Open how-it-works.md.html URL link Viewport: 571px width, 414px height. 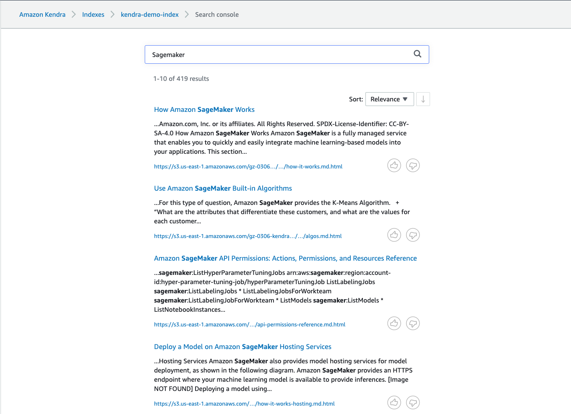(x=248, y=166)
